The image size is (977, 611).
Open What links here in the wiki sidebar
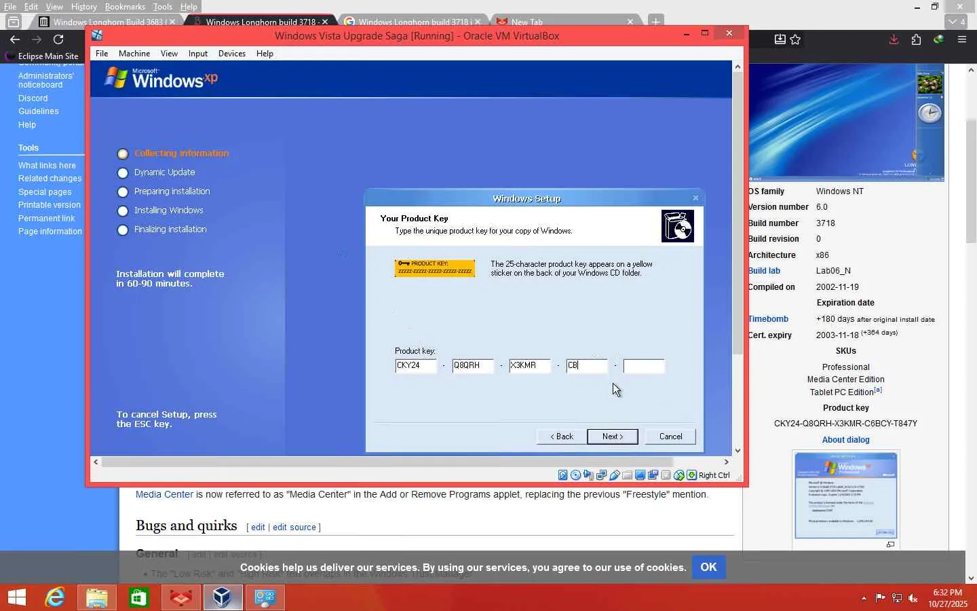click(x=47, y=166)
